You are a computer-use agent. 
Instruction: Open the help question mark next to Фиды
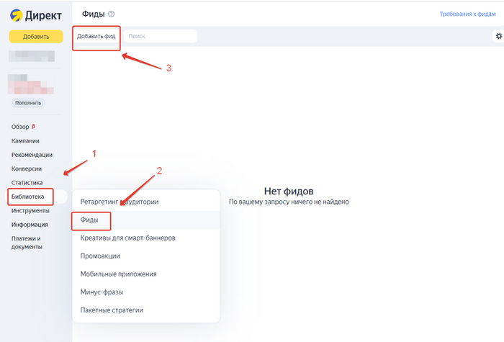pyautogui.click(x=112, y=14)
